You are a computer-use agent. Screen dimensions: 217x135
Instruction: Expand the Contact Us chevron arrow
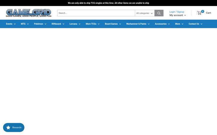[x=201, y=24]
